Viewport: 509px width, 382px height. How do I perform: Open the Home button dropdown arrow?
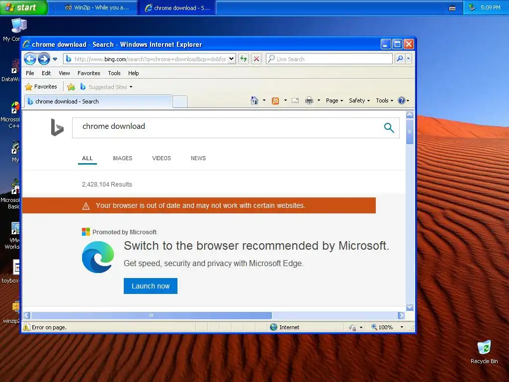tap(264, 100)
